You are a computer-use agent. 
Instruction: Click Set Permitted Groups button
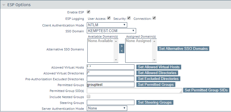pos(156,84)
